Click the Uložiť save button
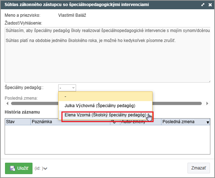215x178 pixels. (x=19, y=168)
